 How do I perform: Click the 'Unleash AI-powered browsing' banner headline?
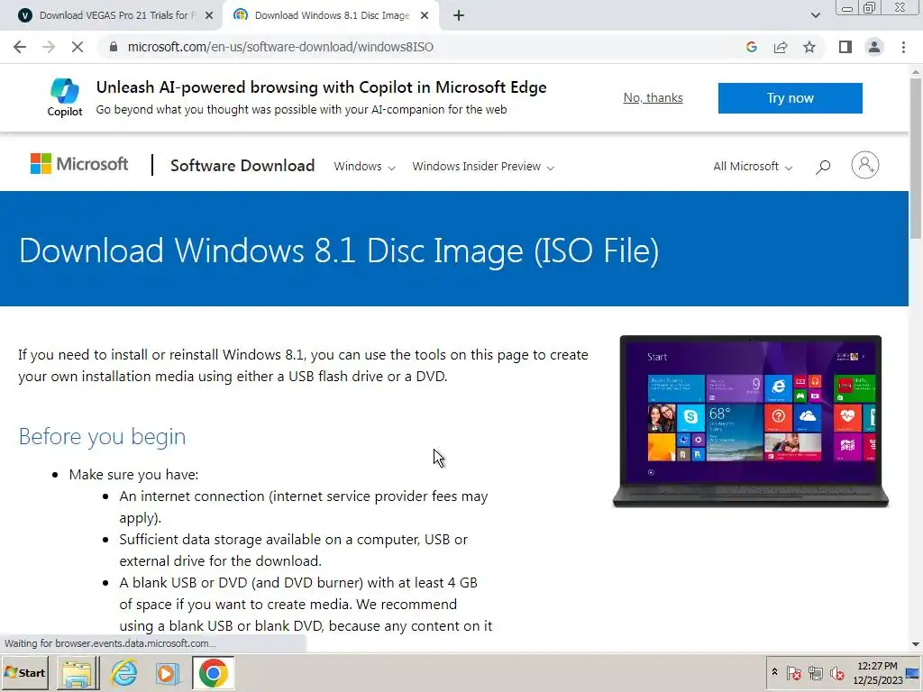[322, 87]
